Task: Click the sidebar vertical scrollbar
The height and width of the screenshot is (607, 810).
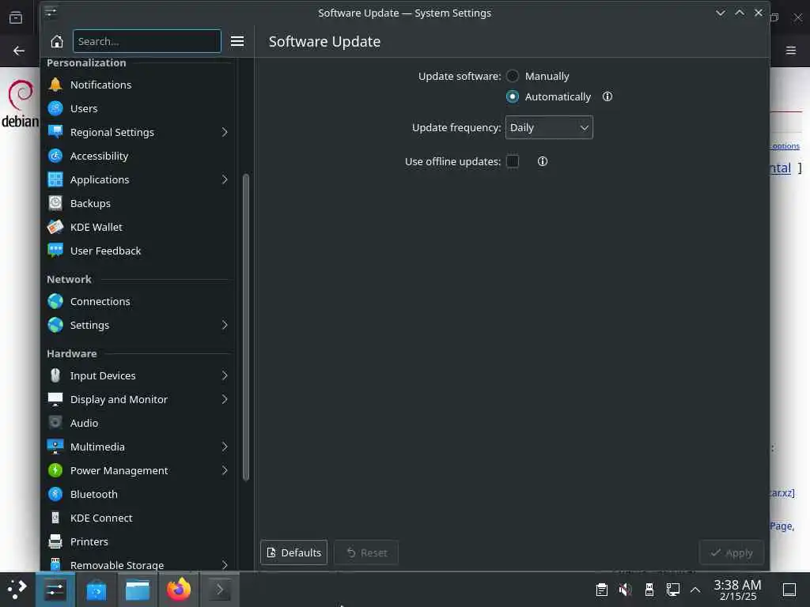Action: (x=246, y=327)
